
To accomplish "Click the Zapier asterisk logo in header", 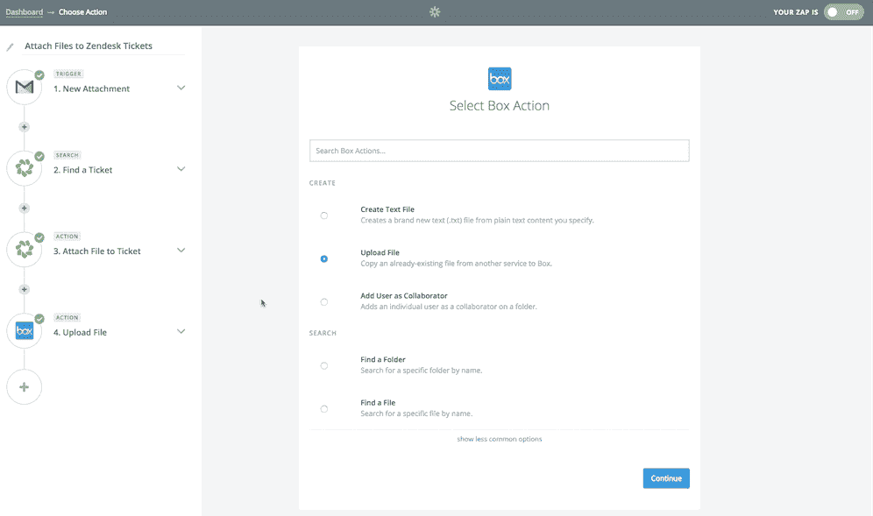I will [x=435, y=11].
